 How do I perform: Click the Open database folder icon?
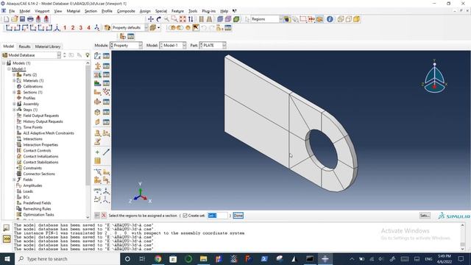[x=15, y=19]
